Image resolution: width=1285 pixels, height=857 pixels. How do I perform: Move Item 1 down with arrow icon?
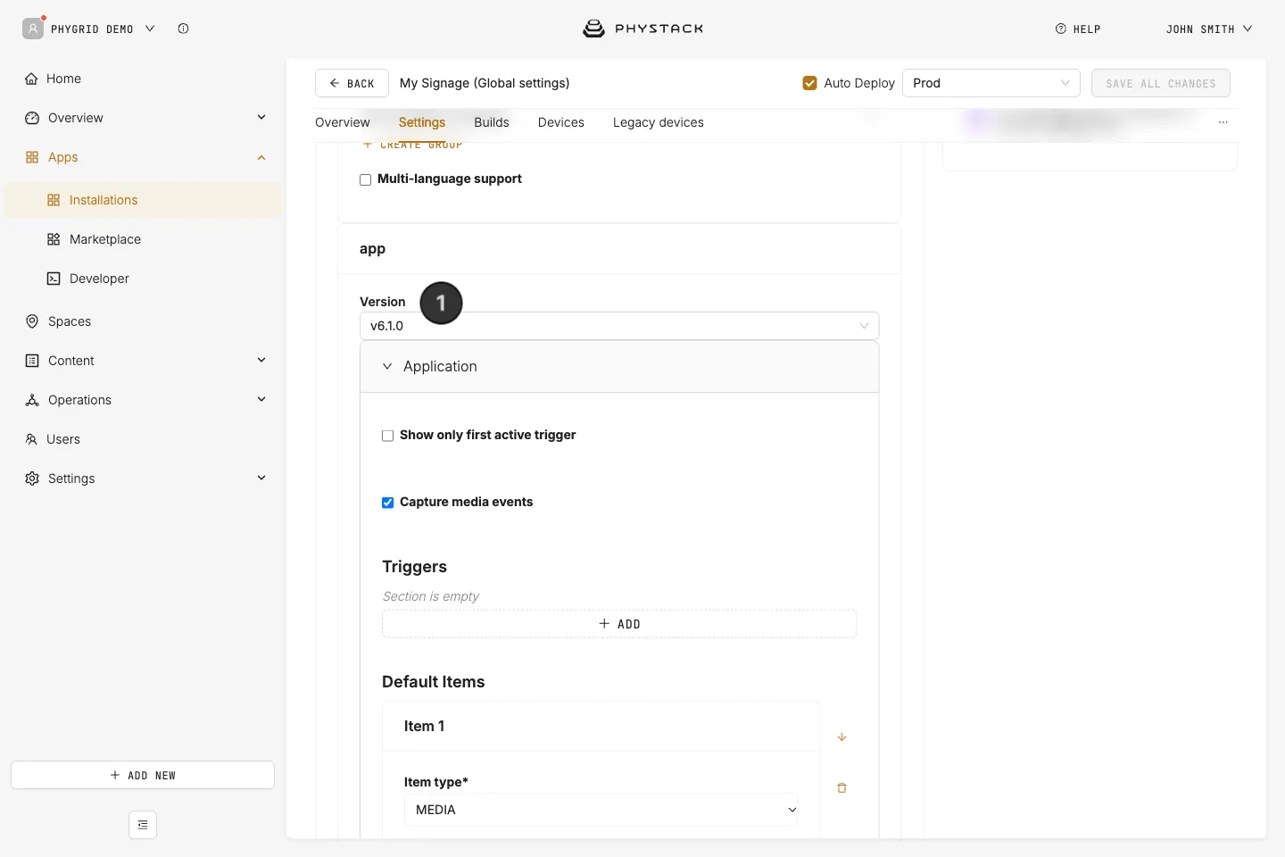pos(841,737)
